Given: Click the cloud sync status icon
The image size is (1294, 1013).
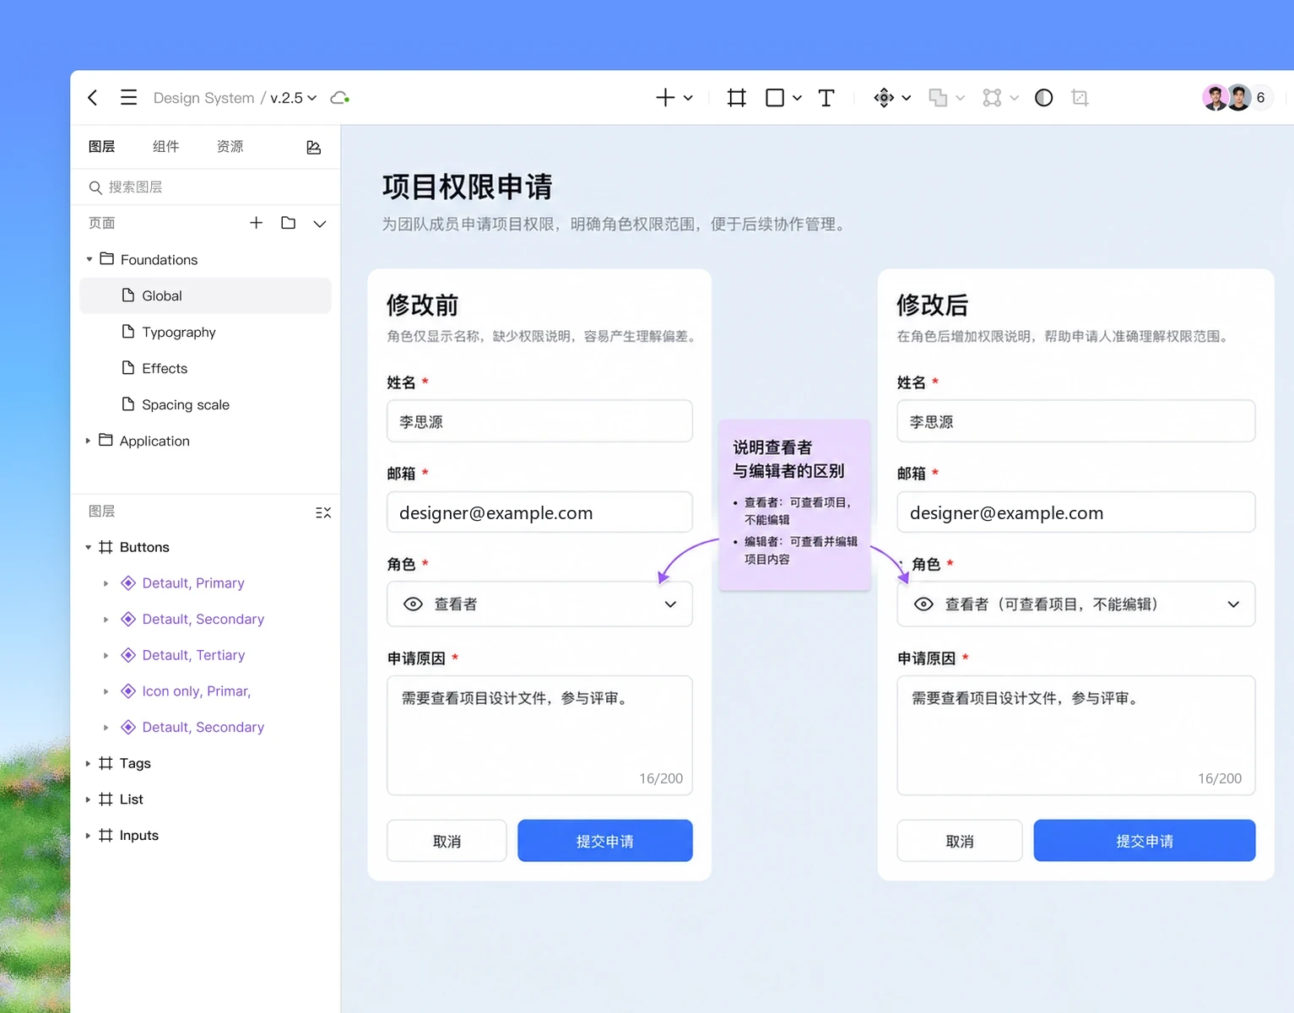Looking at the screenshot, I should click(339, 98).
